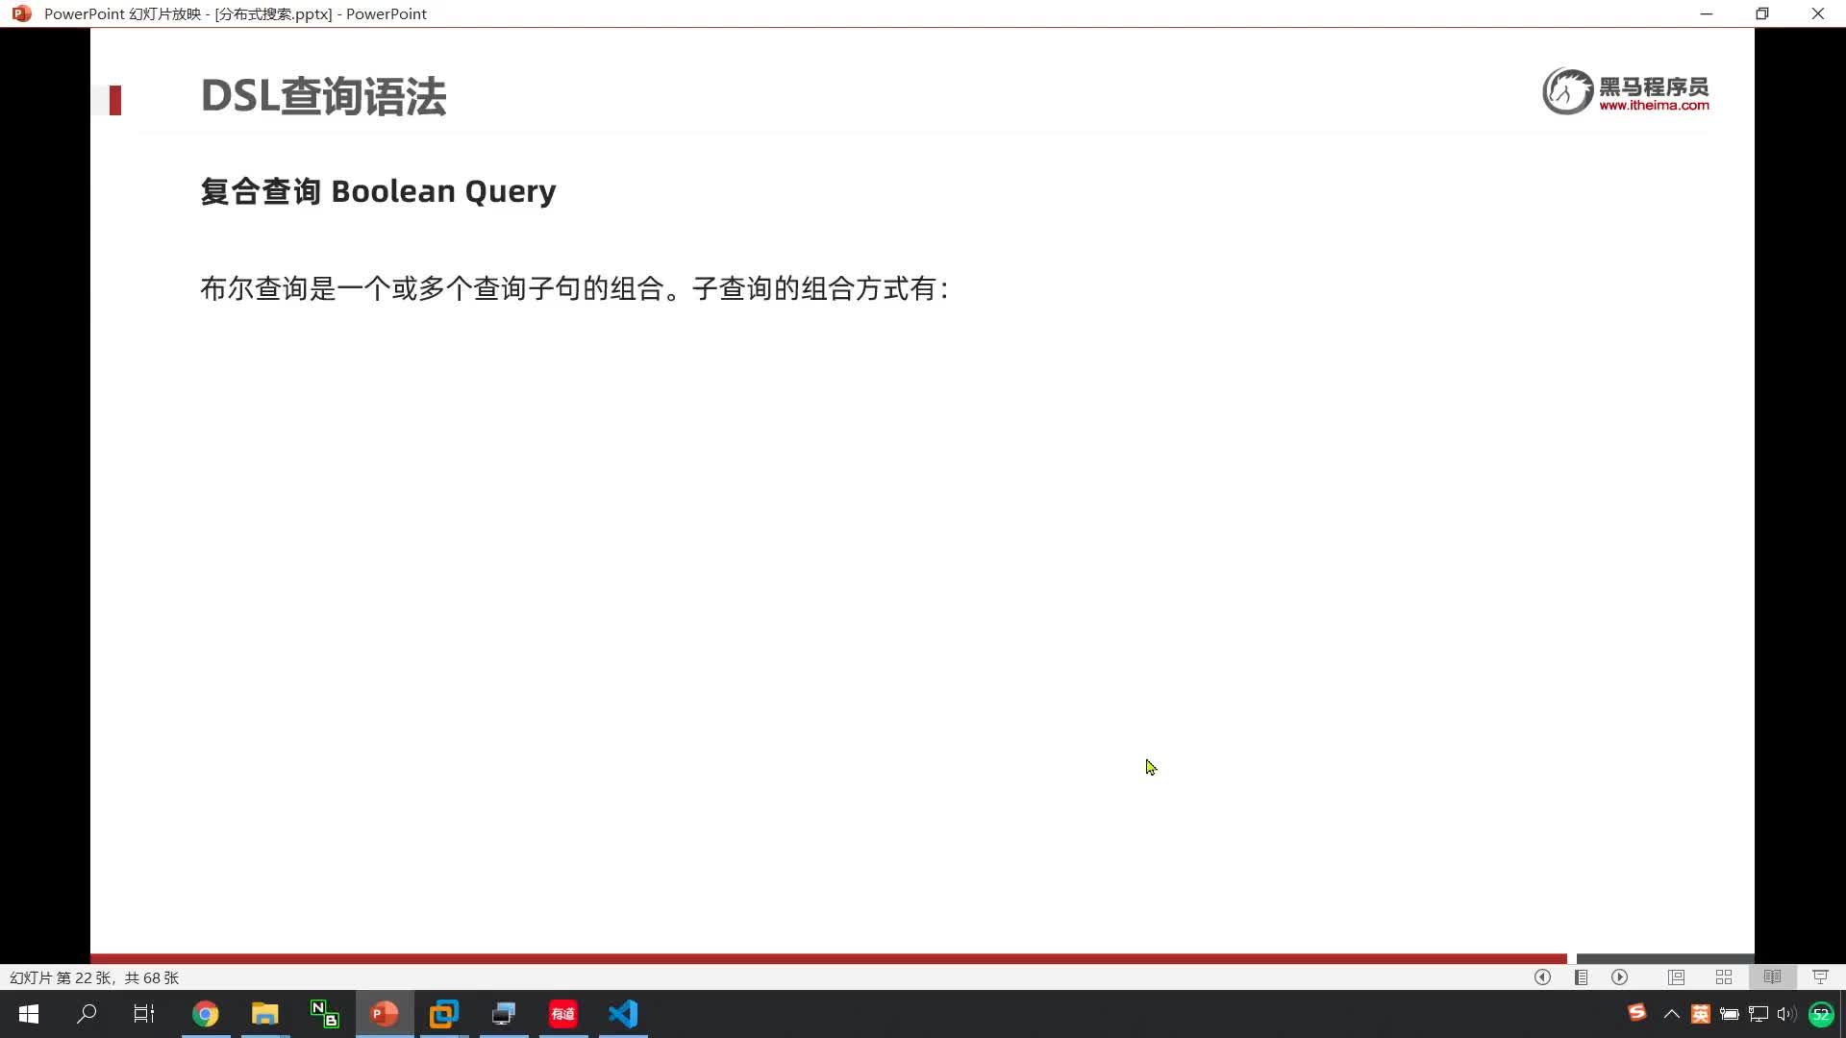The height and width of the screenshot is (1038, 1846).
Task: Expand hidden system tray icons
Action: tap(1671, 1014)
